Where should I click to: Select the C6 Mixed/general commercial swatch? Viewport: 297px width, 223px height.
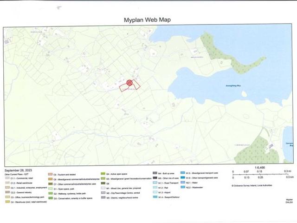coord(51,179)
